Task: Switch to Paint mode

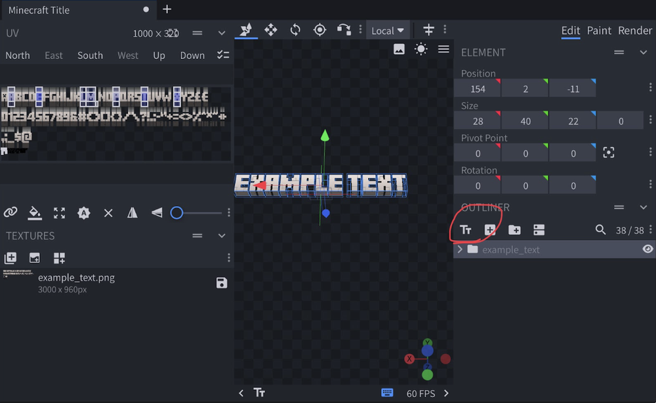Action: click(x=599, y=31)
